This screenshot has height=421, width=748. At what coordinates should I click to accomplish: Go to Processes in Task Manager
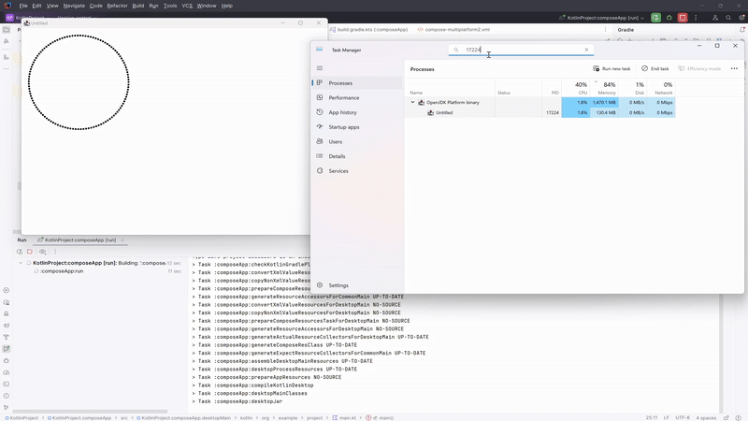[x=357, y=83]
